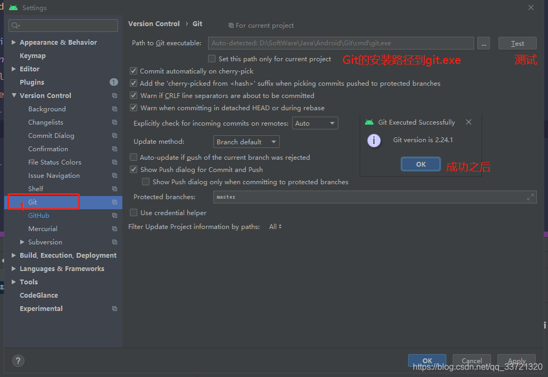Open Keymap settings page
This screenshot has width=548, height=377.
(x=32, y=55)
